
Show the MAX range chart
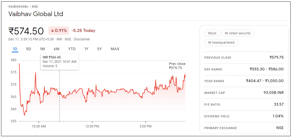[x=115, y=49]
